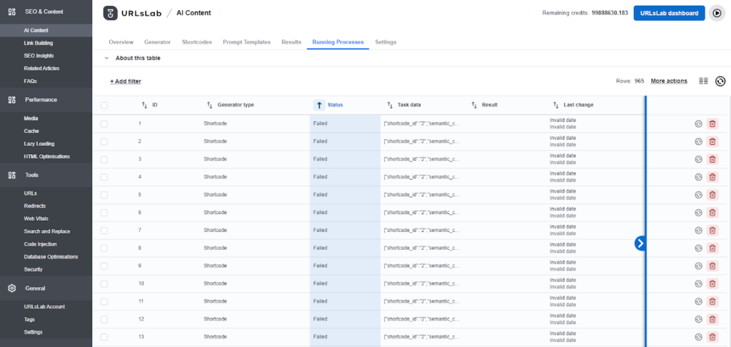Open Link Building in the sidebar
The height and width of the screenshot is (347, 731).
click(x=39, y=43)
